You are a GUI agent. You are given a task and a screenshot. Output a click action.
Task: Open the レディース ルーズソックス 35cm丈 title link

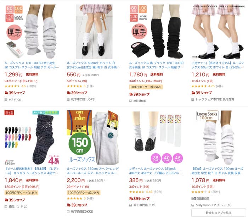(156, 171)
